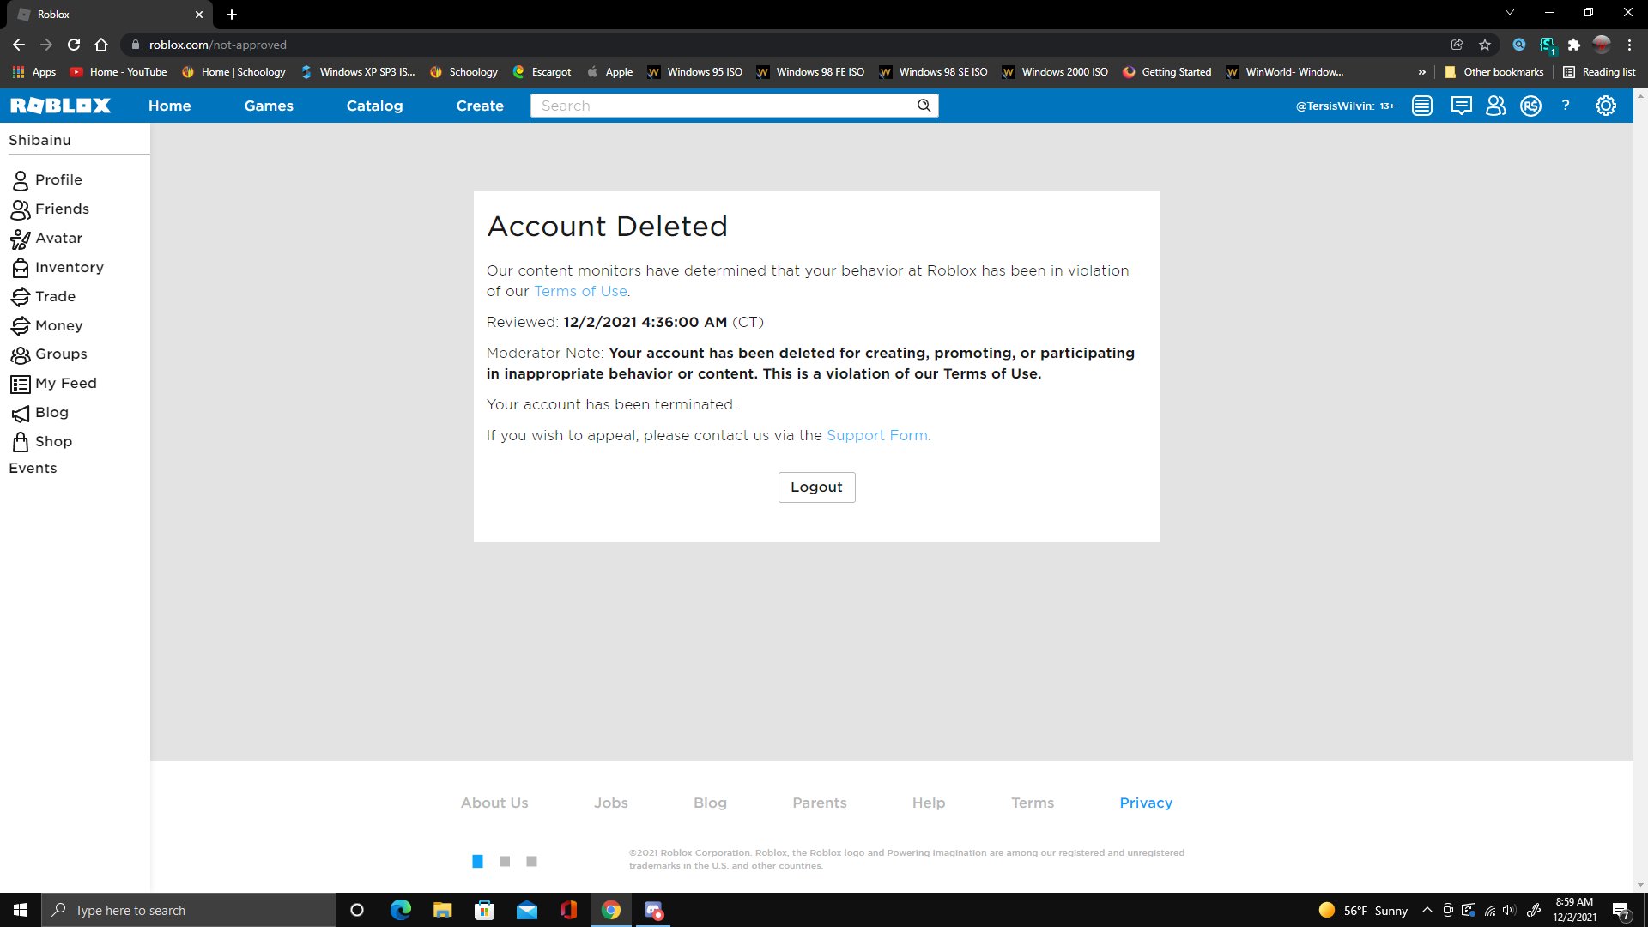Go to the Games tab
Viewport: 1648px width, 927px height.
pos(269,106)
